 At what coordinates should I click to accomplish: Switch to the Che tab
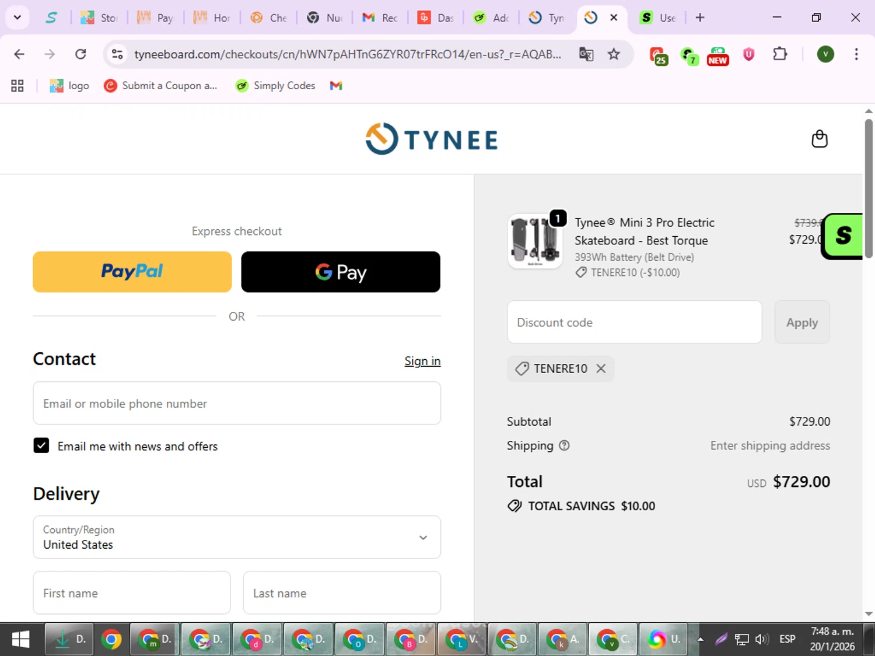[x=269, y=17]
